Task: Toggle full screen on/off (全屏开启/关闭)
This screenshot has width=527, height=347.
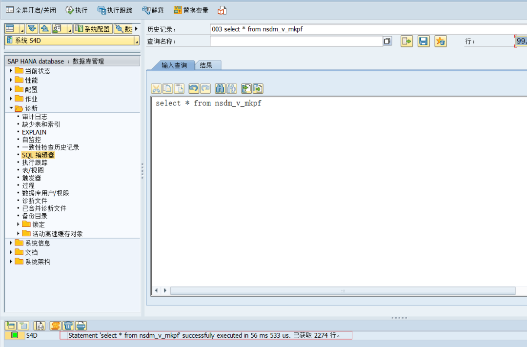Action: [31, 10]
